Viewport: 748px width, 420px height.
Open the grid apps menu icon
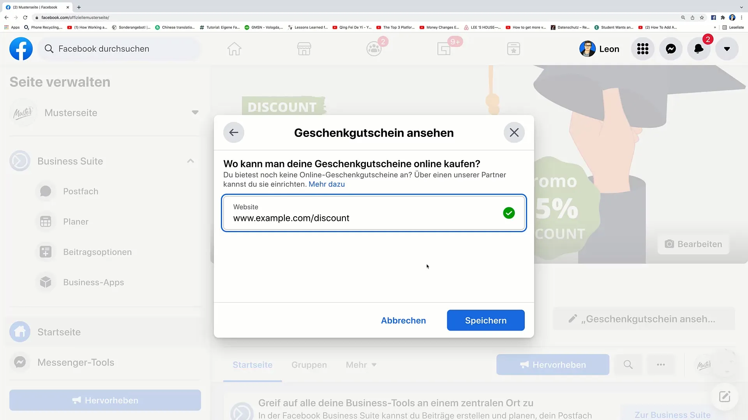tap(643, 48)
